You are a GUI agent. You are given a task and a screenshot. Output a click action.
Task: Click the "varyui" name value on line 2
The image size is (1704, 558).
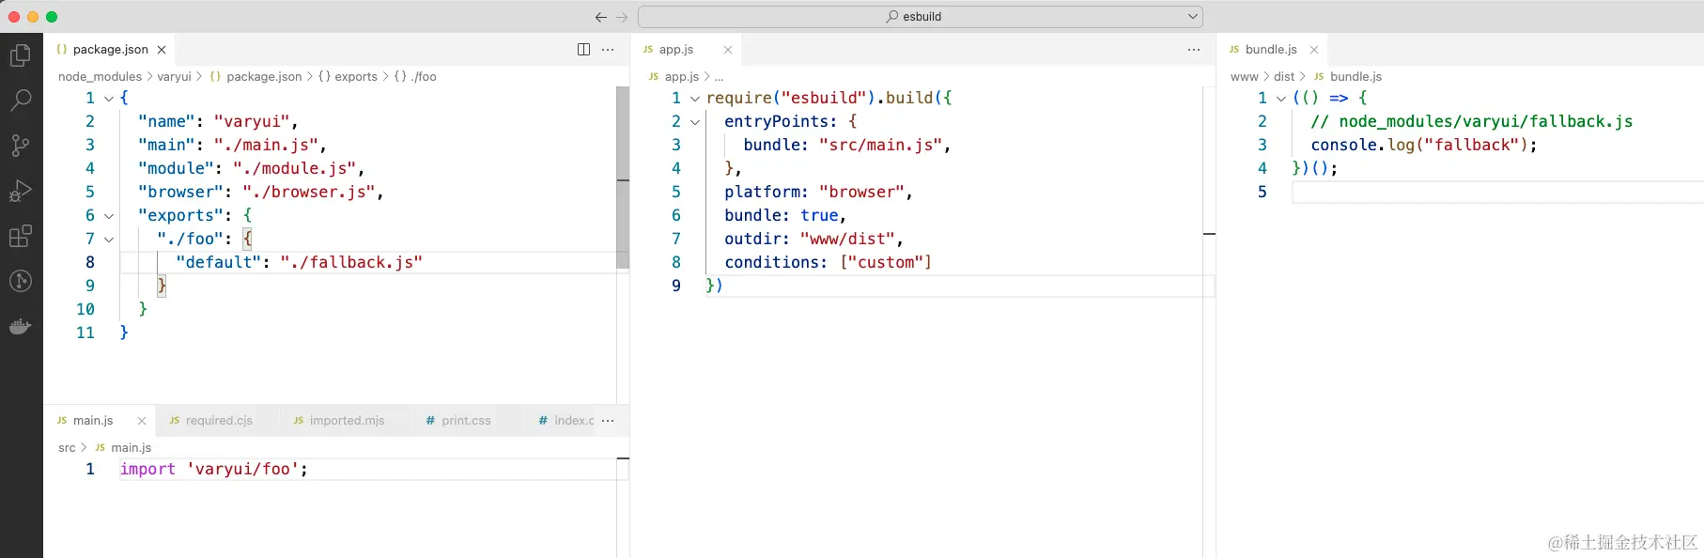point(252,121)
